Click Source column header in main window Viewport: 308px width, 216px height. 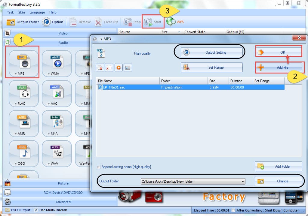click(x=138, y=32)
